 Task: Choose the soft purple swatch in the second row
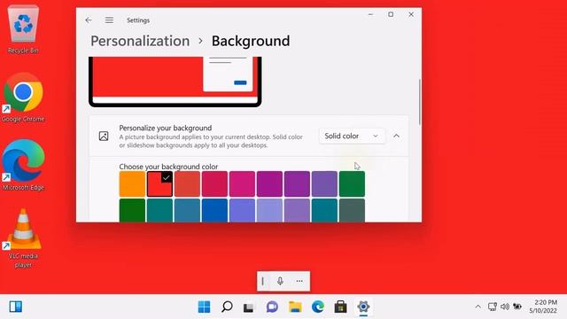pyautogui.click(x=298, y=211)
